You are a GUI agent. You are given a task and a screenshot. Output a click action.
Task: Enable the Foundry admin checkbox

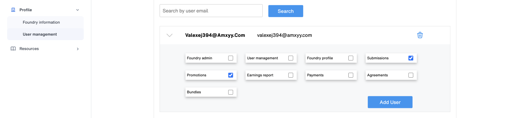231,58
